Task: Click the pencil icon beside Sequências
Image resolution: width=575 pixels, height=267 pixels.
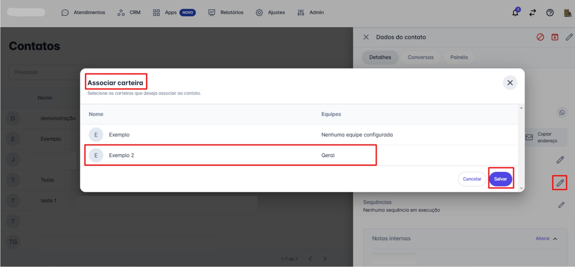Action: (x=561, y=205)
